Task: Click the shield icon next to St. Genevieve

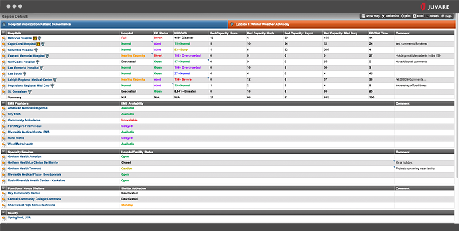Action: click(x=30, y=92)
